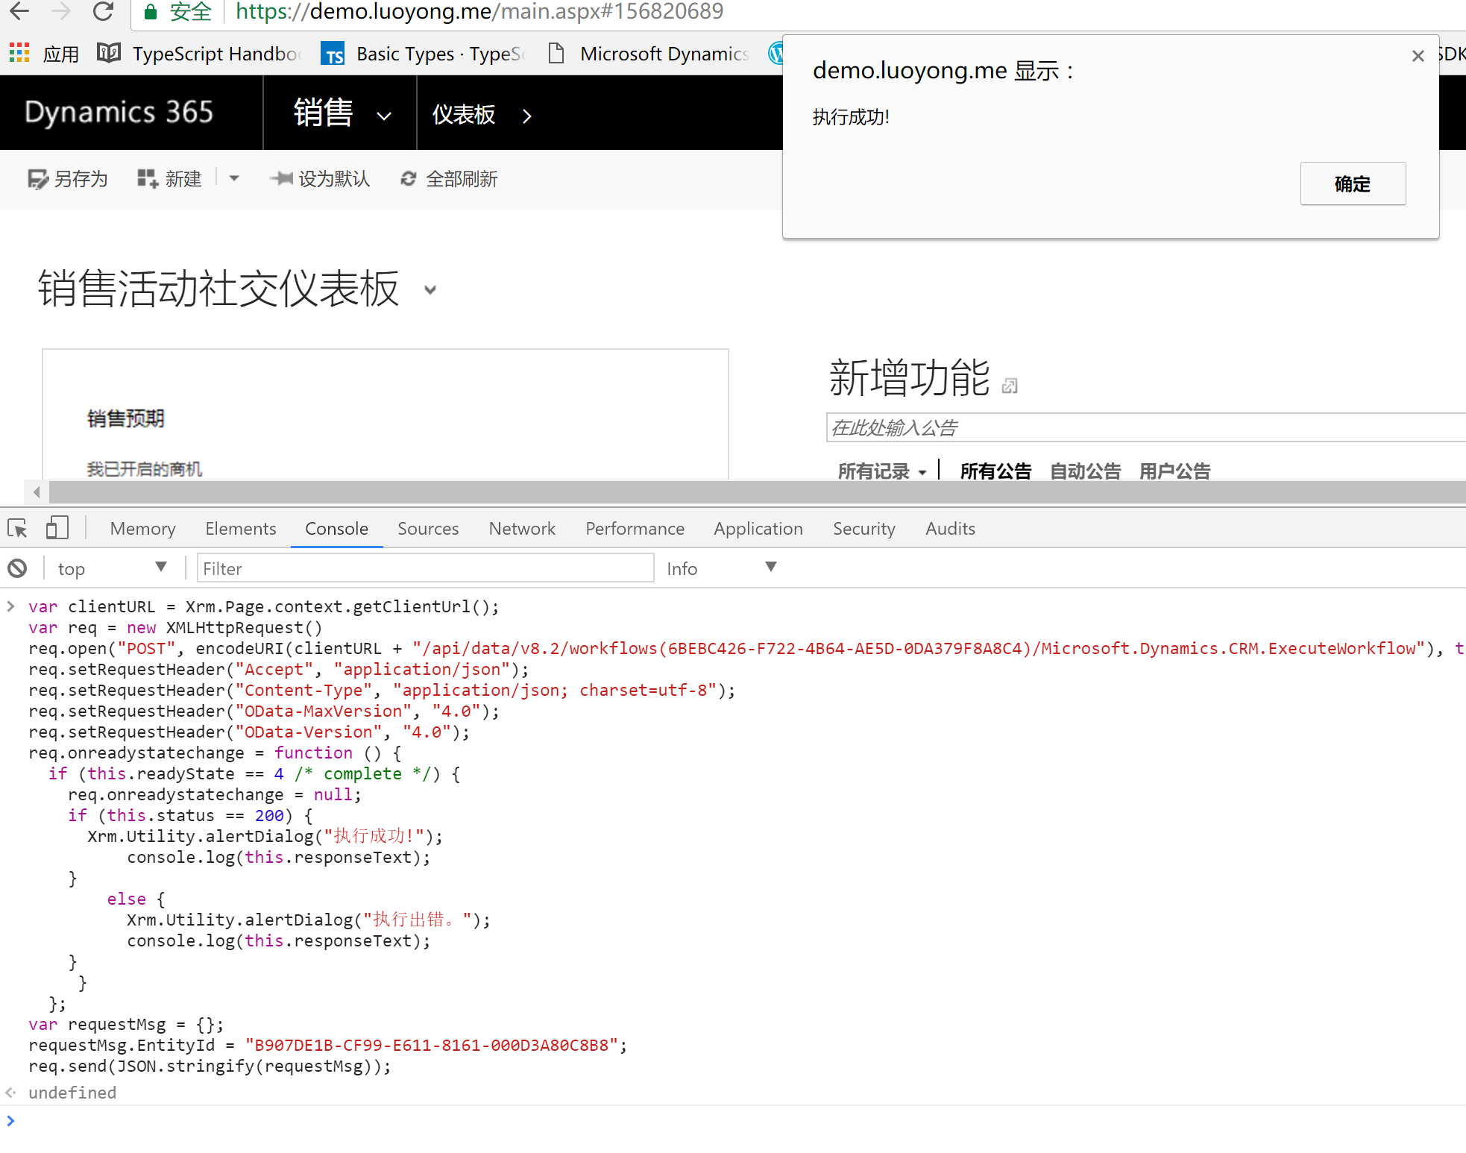Click 设为默认 set default command
The width and height of the screenshot is (1466, 1153).
point(320,179)
